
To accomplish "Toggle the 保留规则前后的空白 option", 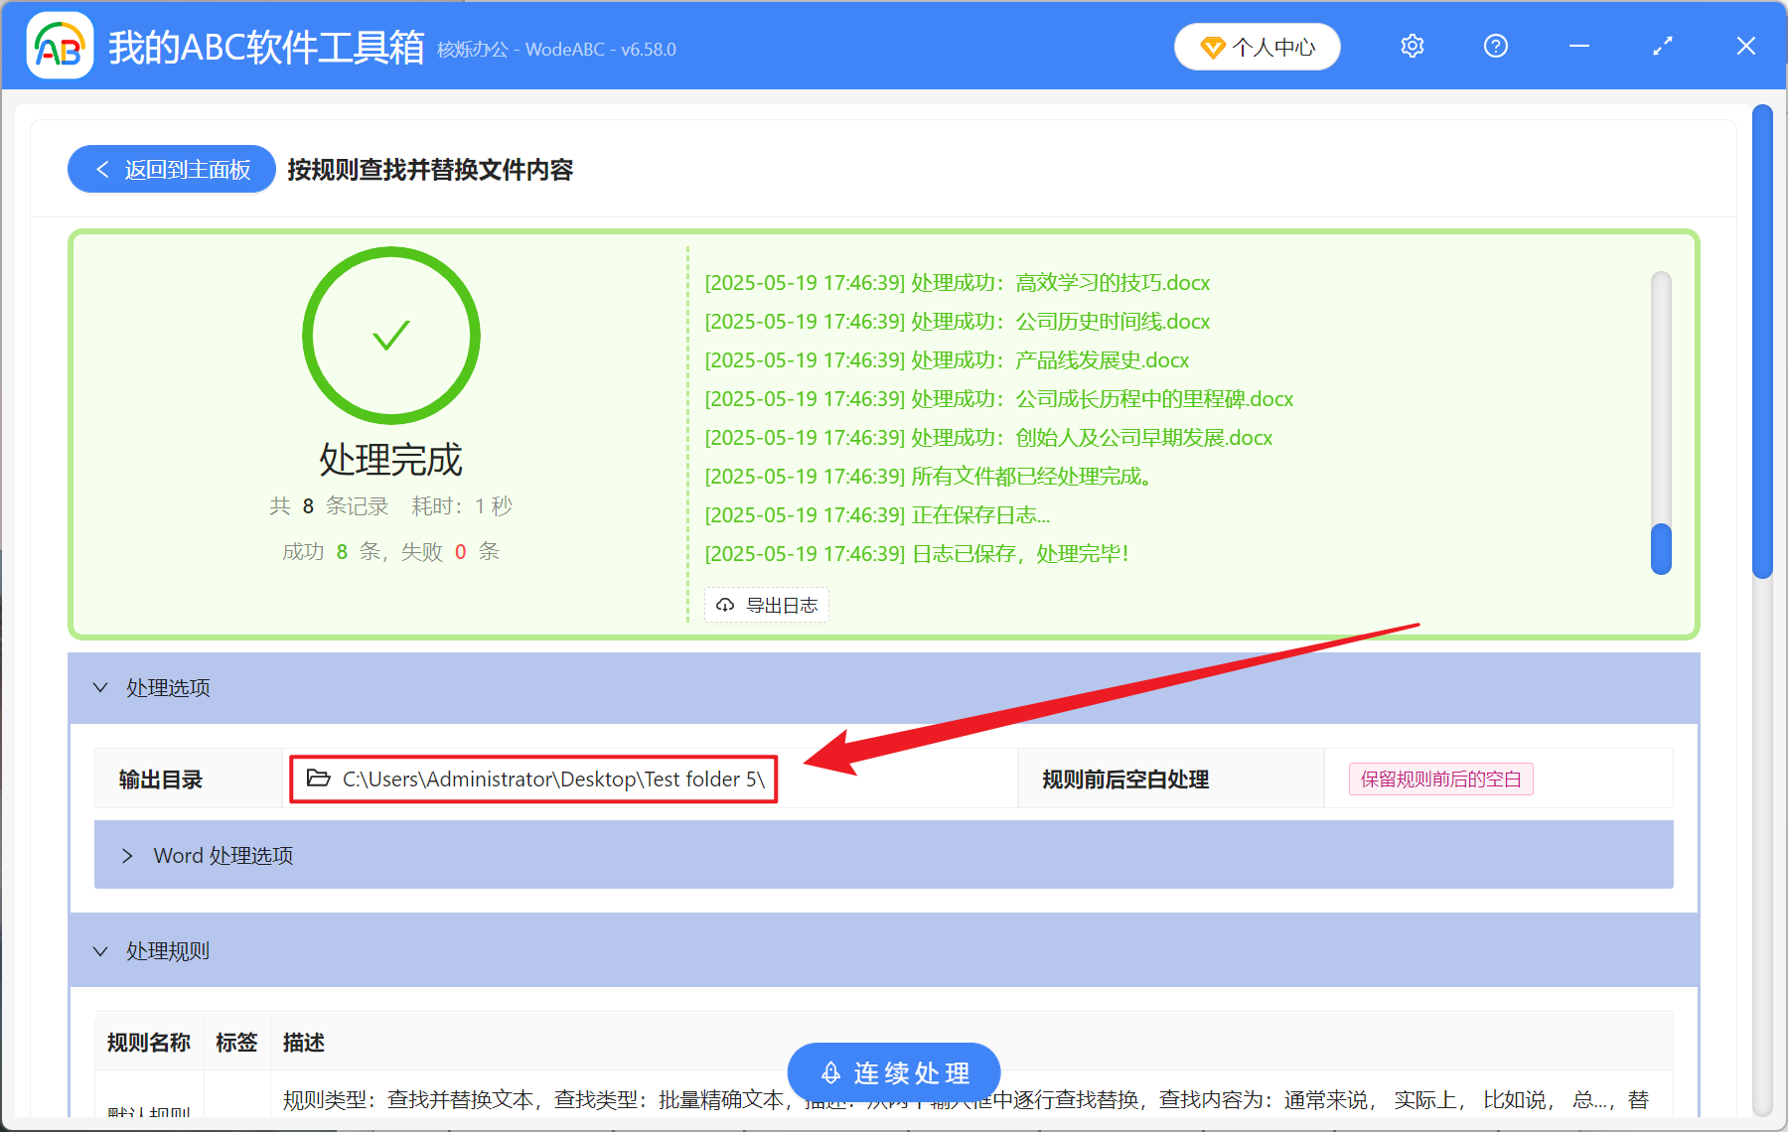I will [x=1439, y=778].
